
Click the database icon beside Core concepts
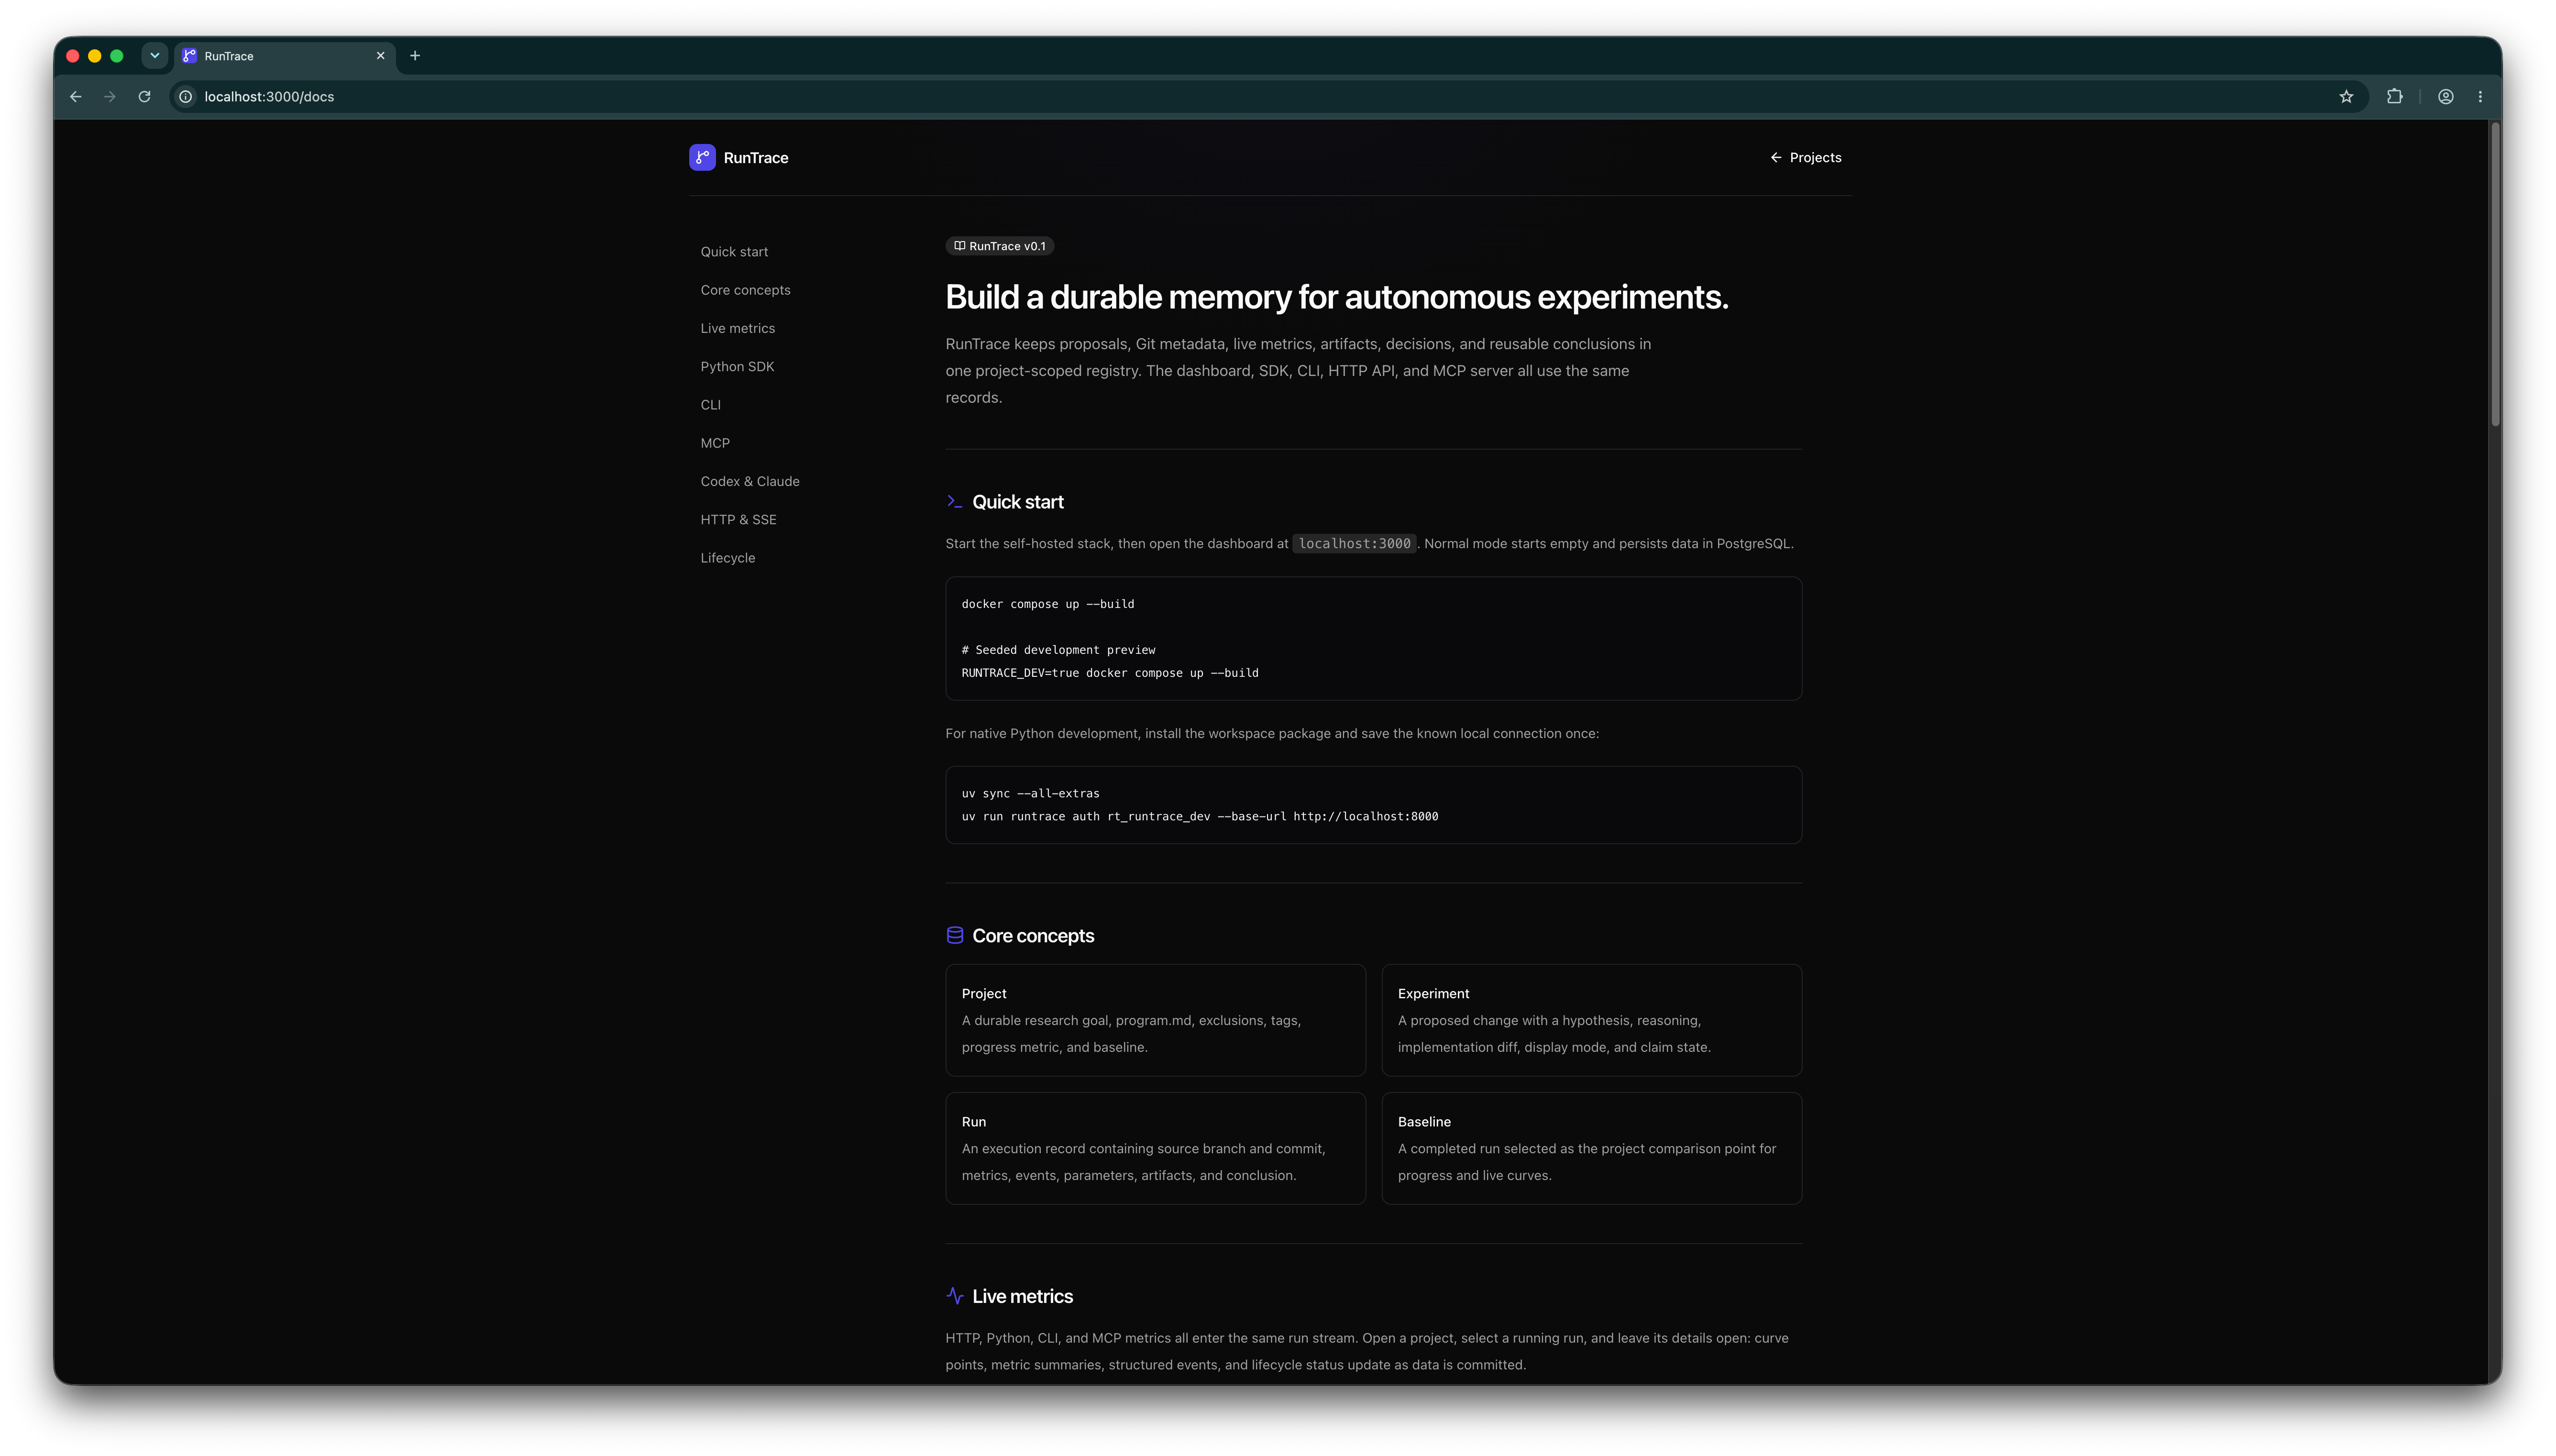click(954, 936)
